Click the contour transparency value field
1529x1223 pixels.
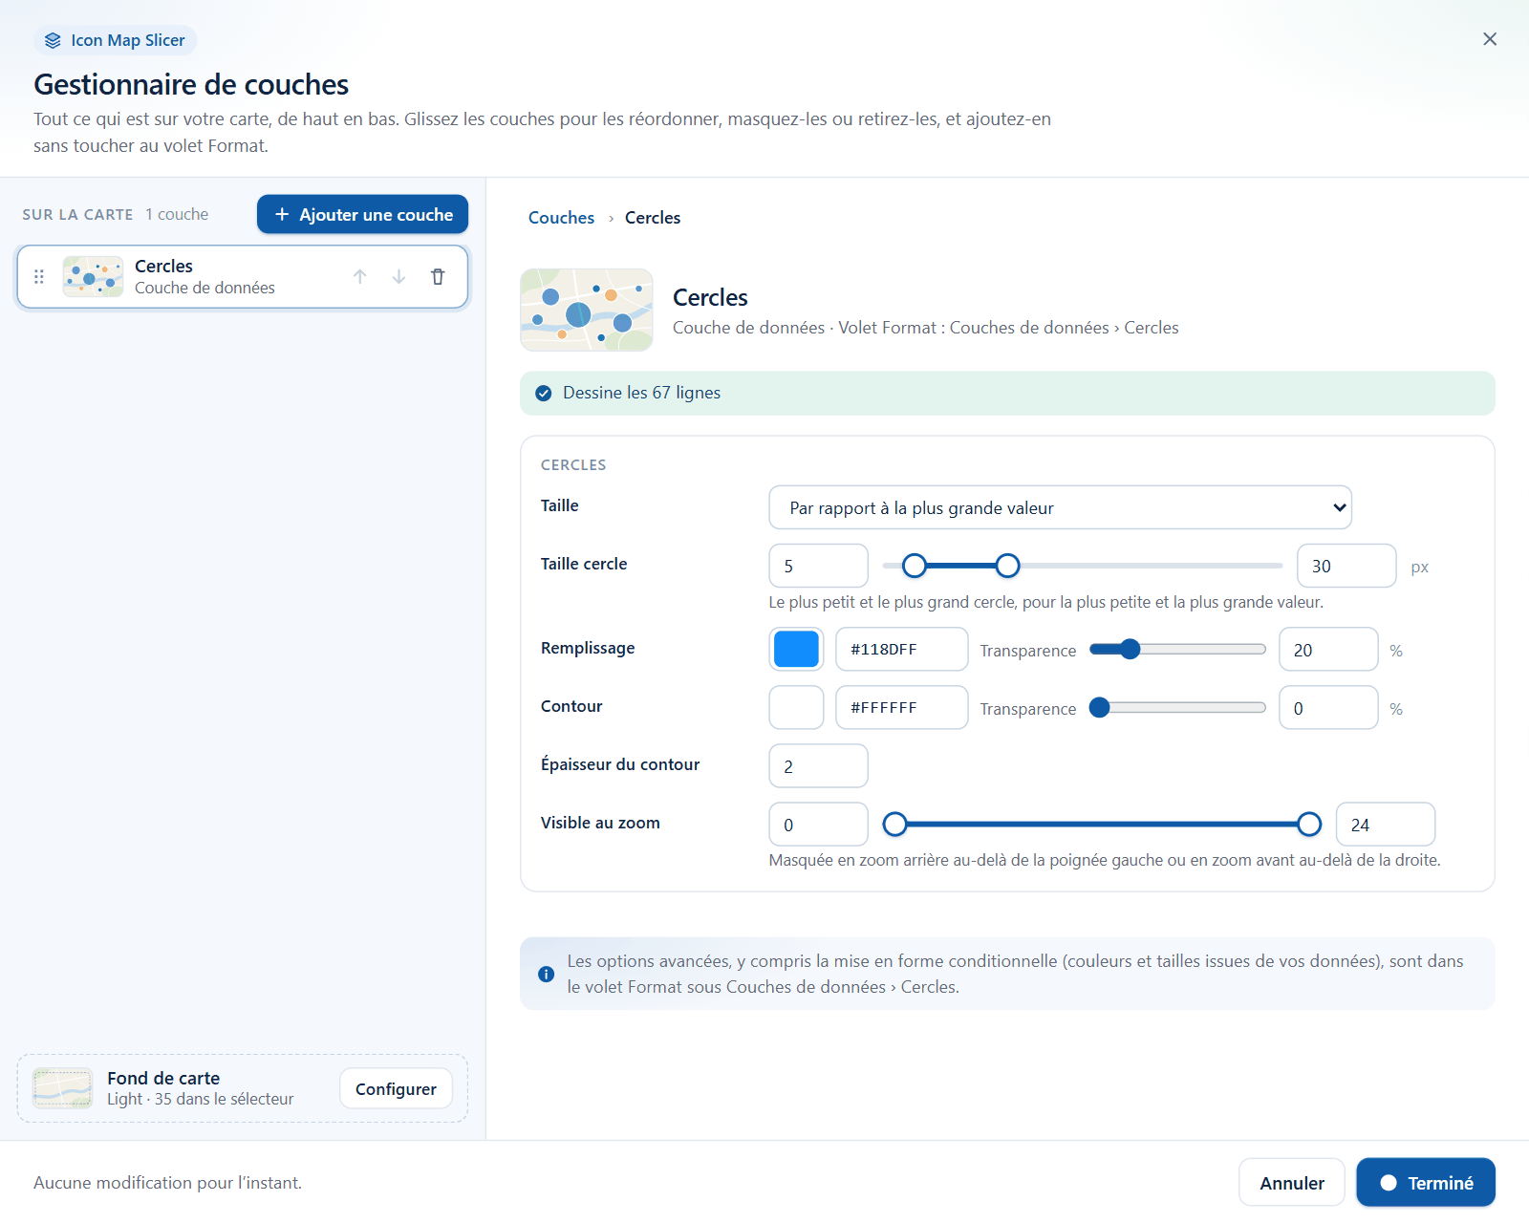[x=1328, y=708]
